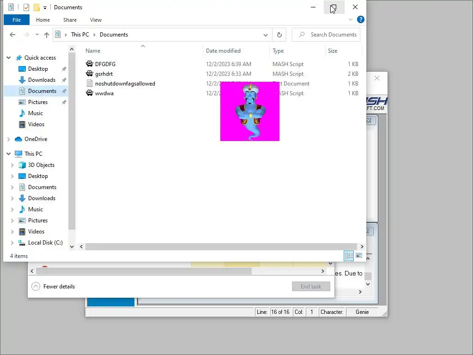This screenshot has height=355, width=473.
Task: Open Customize Quick Access Toolbar dropdown
Action: (45, 7)
